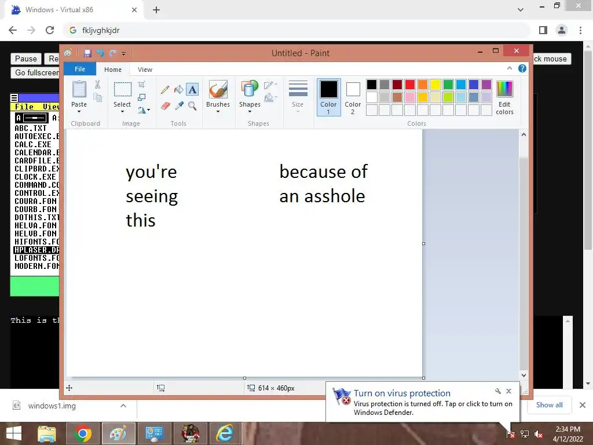Click the Undo arrow in Paint title bar
593x445 pixels.
click(100, 53)
